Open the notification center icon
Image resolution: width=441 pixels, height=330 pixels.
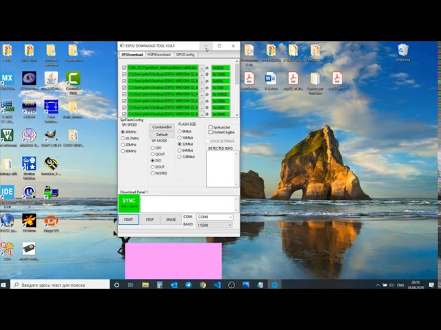tap(431, 285)
